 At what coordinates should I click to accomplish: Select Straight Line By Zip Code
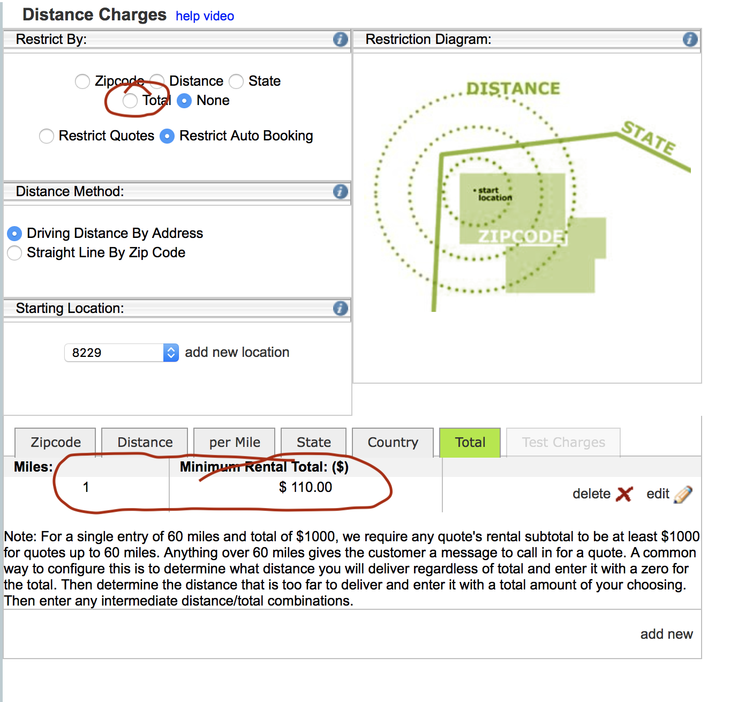[x=15, y=253]
